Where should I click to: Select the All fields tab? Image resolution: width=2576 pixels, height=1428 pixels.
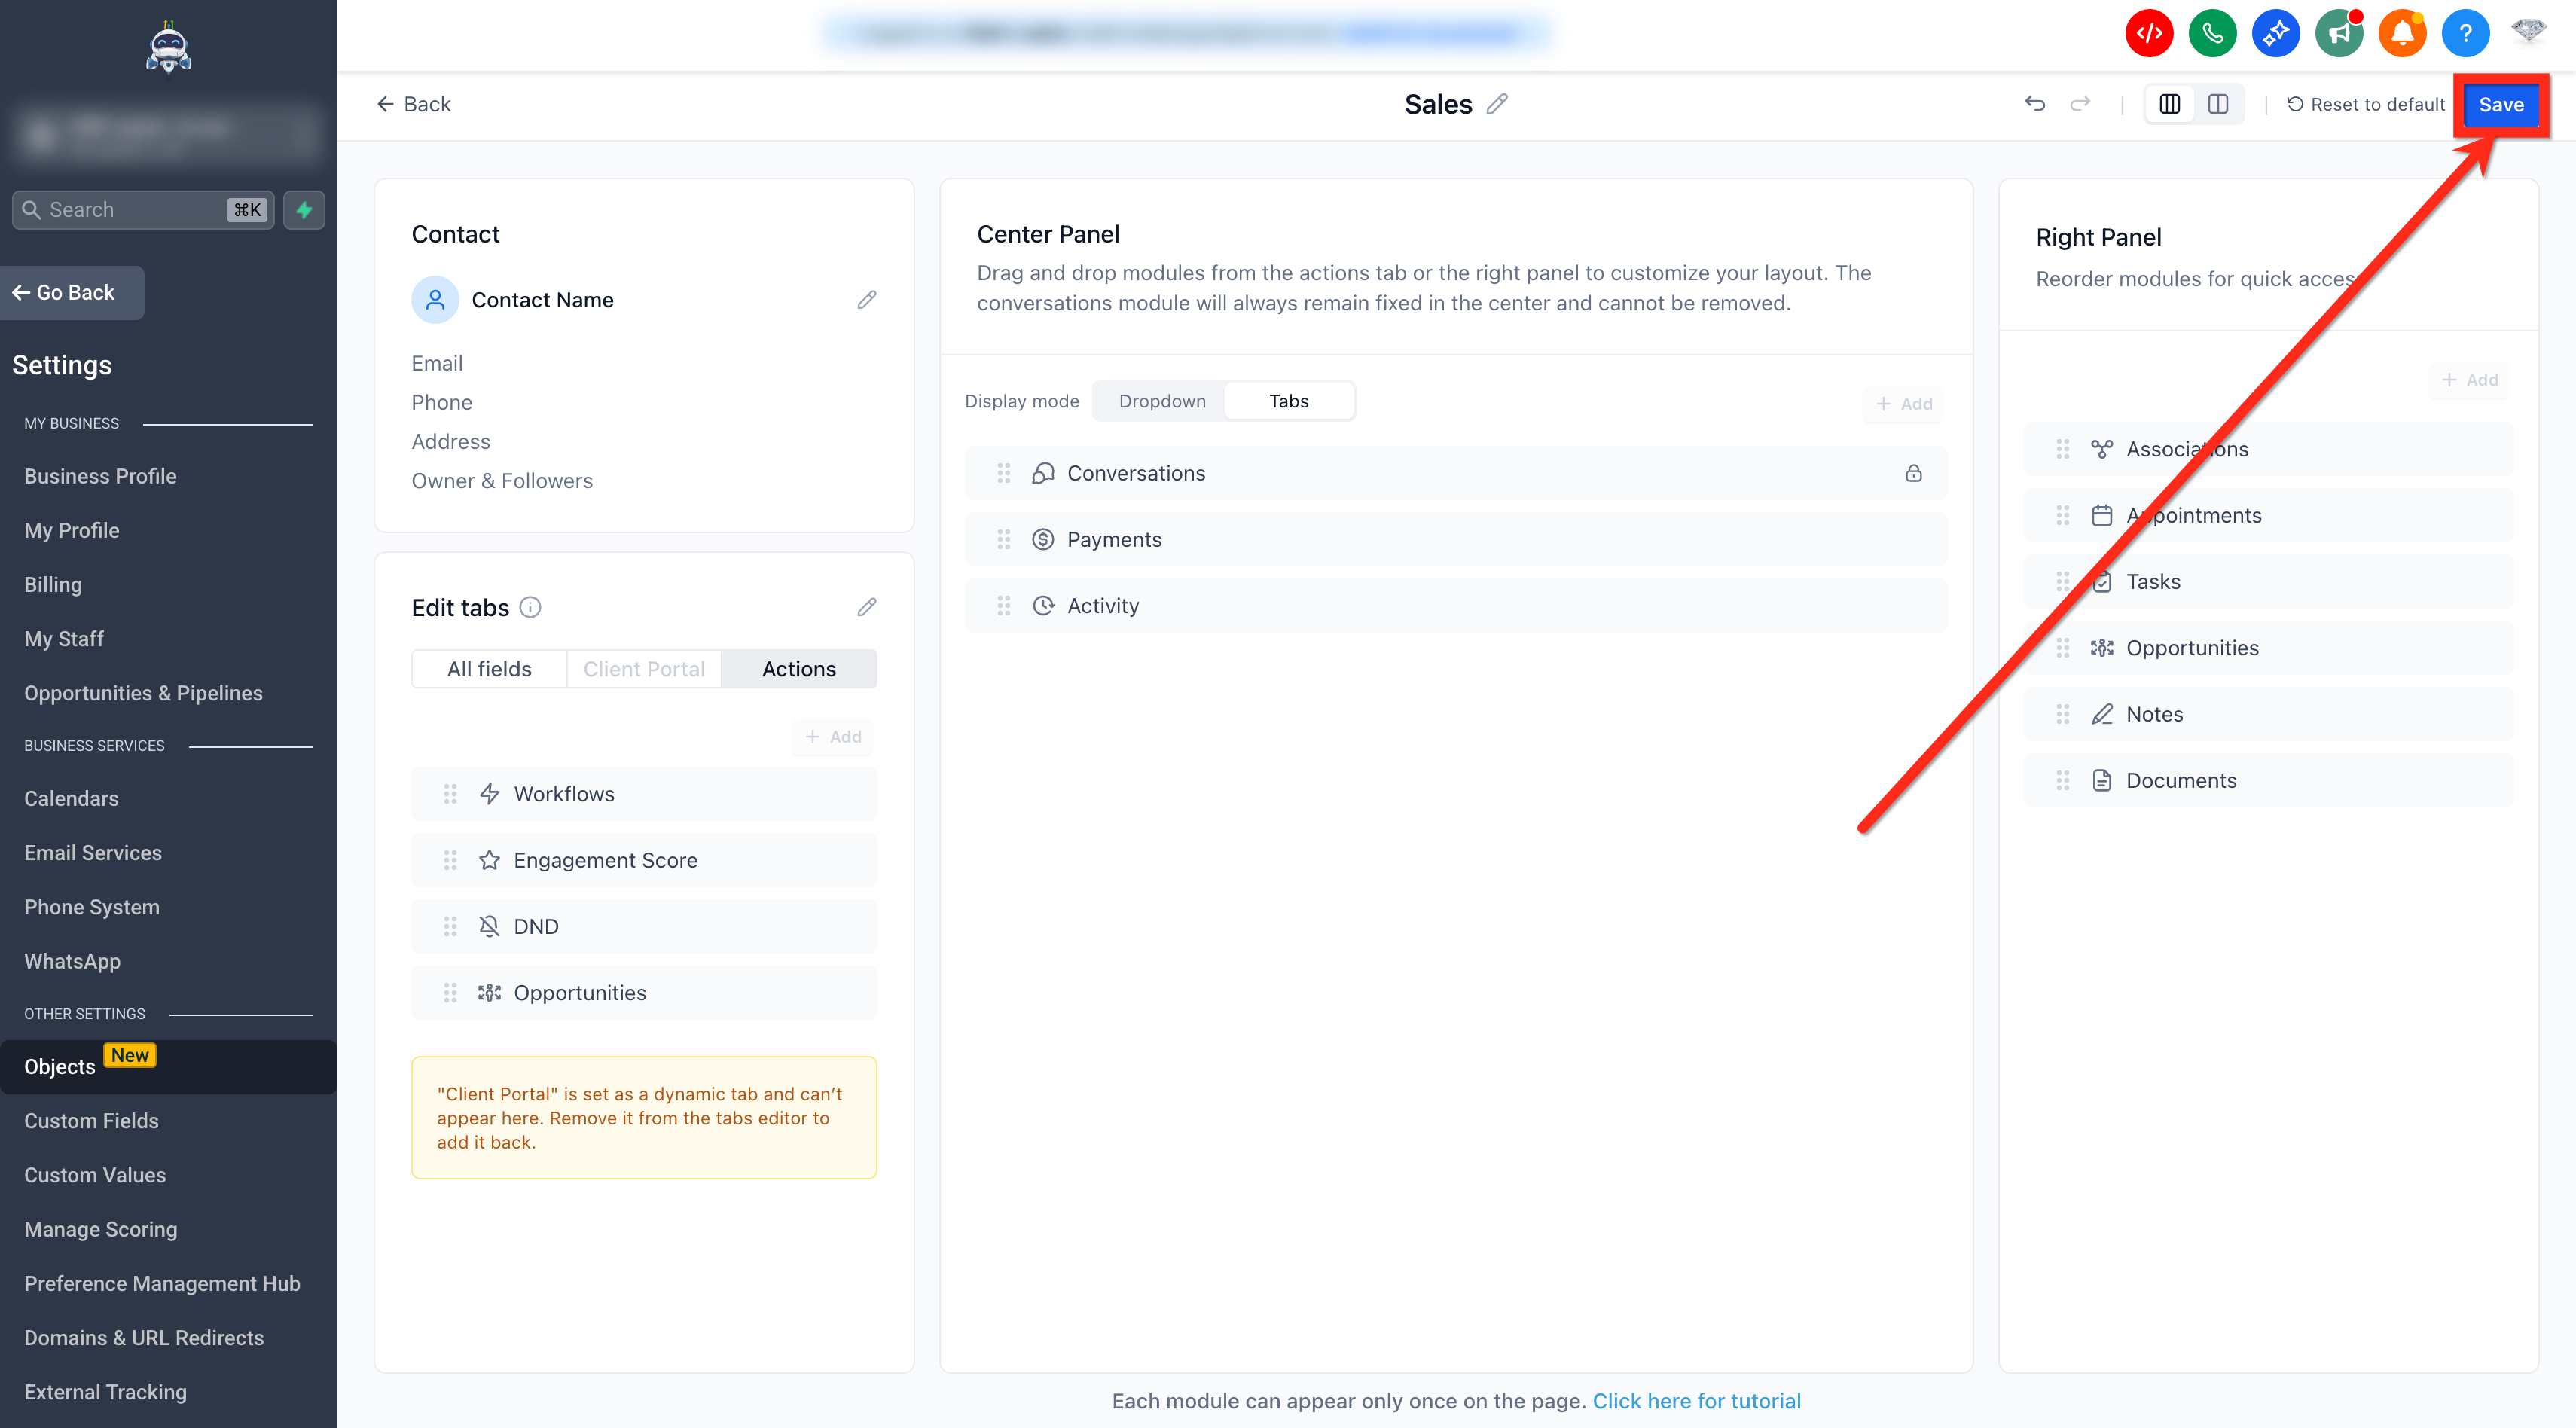pyautogui.click(x=489, y=669)
